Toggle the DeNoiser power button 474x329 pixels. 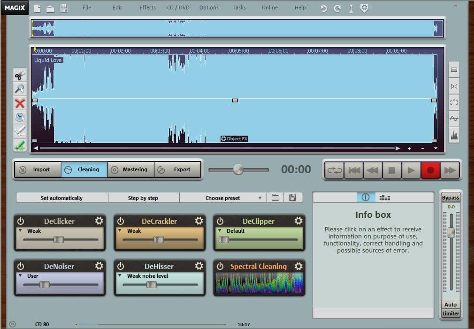point(21,266)
